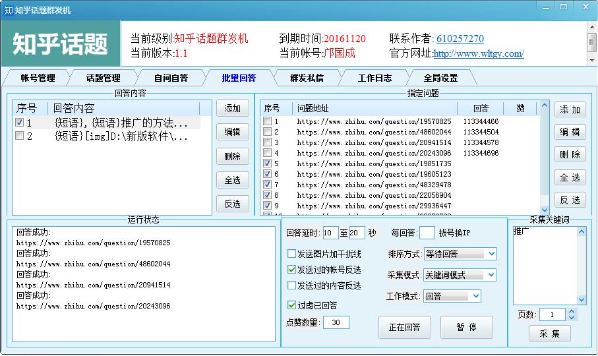This screenshot has height=356, width=598.
Task: Toggle checkbox for answer content row 2
Action: point(20,136)
